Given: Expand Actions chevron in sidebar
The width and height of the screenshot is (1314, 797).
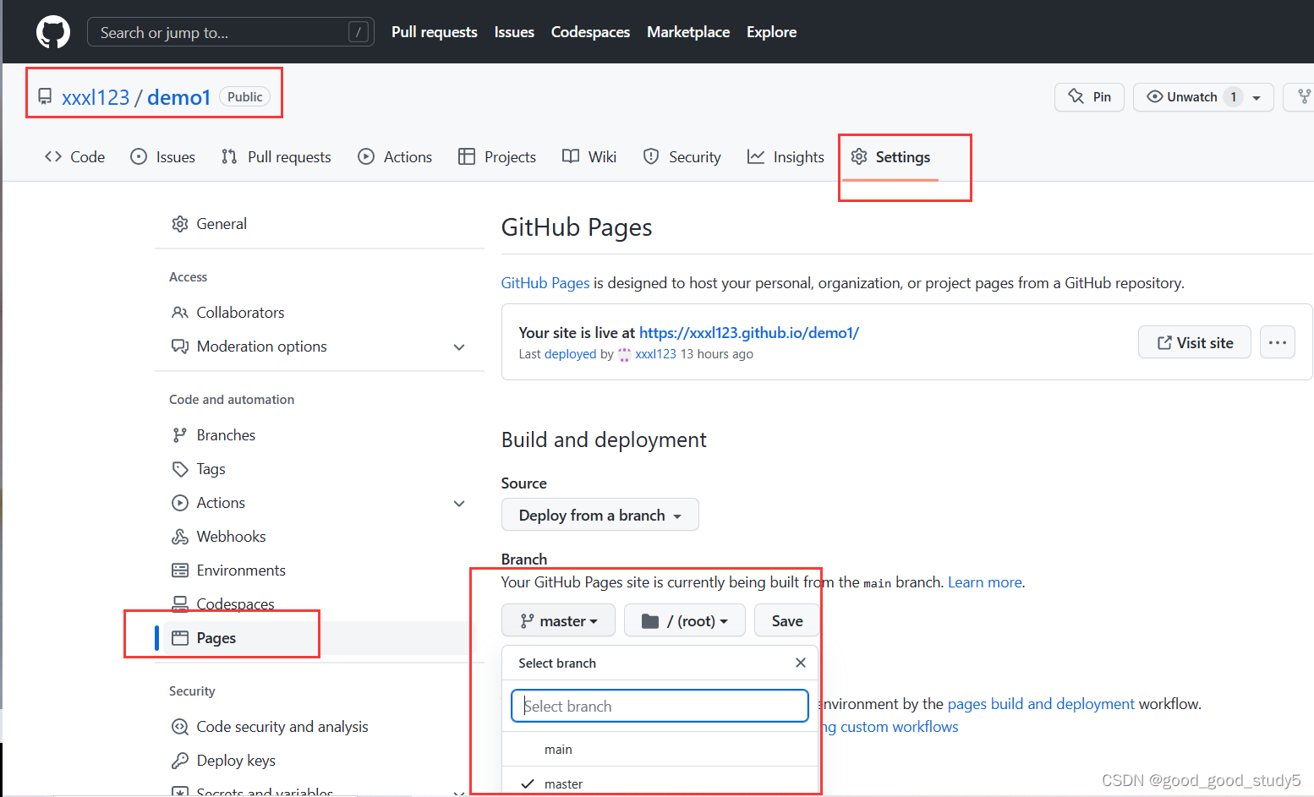Looking at the screenshot, I should tap(459, 504).
